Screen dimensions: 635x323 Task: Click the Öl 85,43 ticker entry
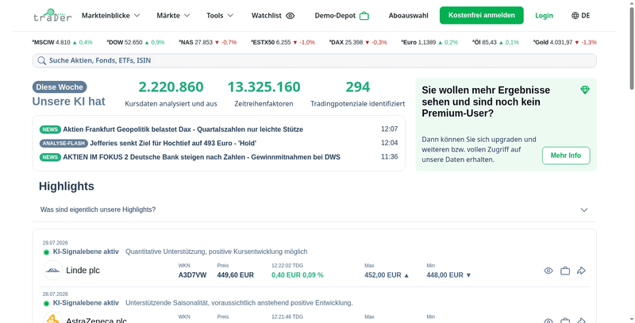click(495, 42)
